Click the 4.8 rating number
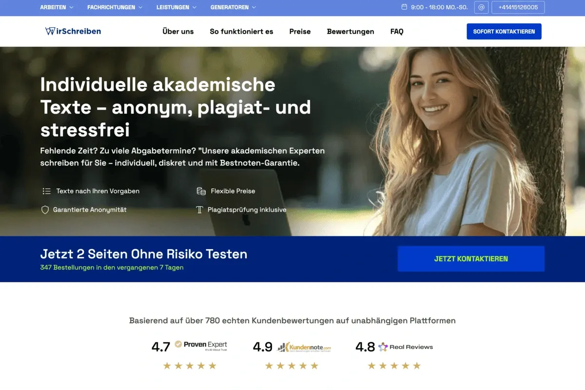The width and height of the screenshot is (585, 390). tap(365, 347)
